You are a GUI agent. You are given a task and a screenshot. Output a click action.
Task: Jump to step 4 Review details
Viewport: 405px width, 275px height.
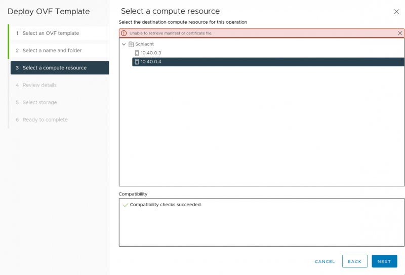39,85
